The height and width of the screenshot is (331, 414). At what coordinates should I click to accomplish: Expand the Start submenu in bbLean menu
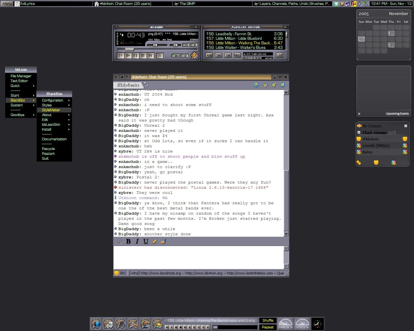click(21, 95)
